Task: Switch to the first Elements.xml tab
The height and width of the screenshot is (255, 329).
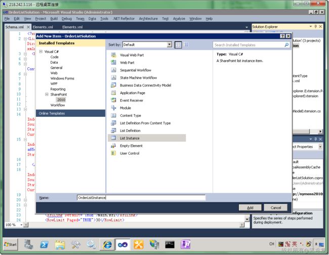Action: (43, 27)
